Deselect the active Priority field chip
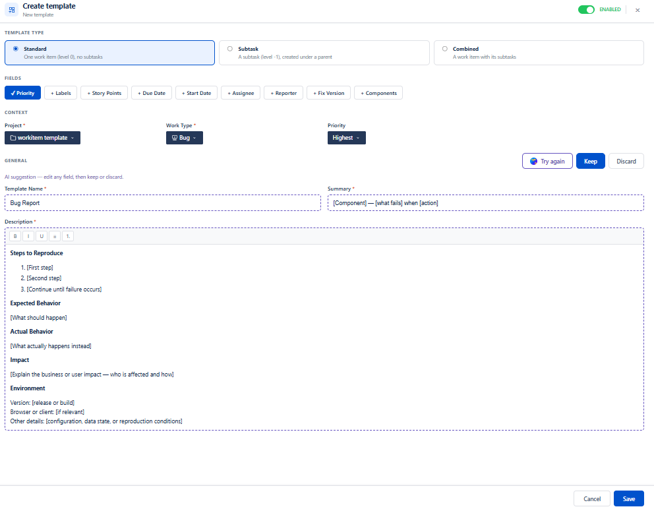 [22, 93]
